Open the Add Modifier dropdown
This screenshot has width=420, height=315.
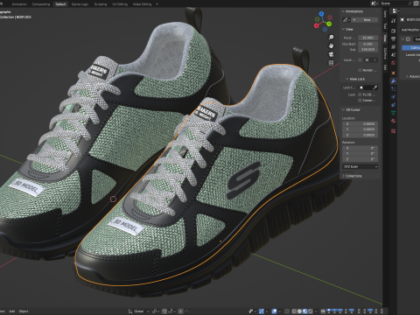(410, 30)
